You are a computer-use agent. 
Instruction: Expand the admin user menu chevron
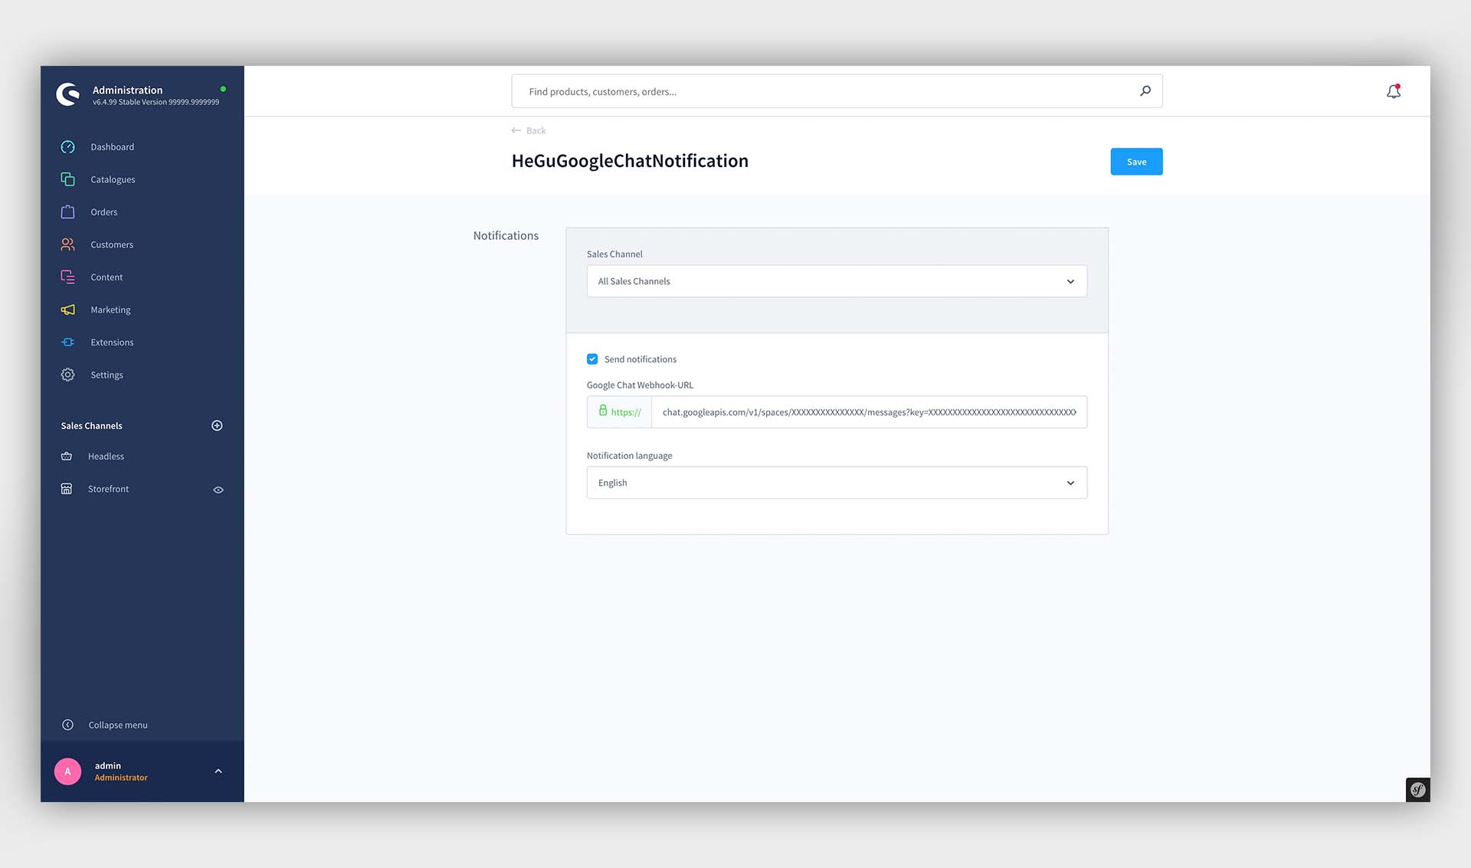coord(218,771)
